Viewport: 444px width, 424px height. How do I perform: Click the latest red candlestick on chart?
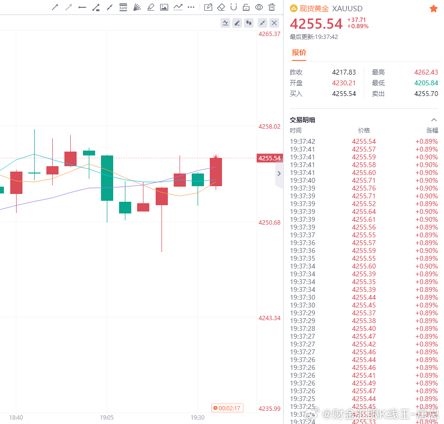pos(216,172)
